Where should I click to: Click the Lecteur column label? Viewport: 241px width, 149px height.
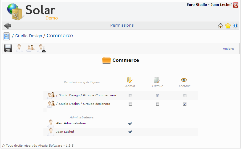pos(185,86)
